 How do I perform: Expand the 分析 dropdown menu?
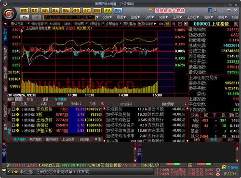pos(149,17)
